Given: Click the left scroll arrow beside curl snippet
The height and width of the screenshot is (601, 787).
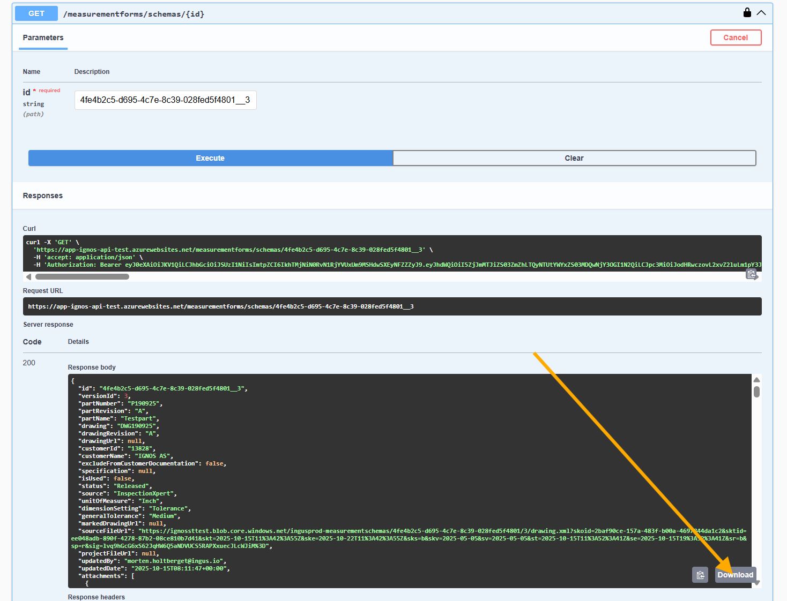Looking at the screenshot, I should click(x=28, y=276).
